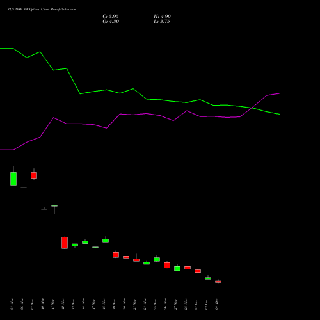Viewport: 320px width, 320px height.
Task: Click the green candle for 18 Nov
Action: tap(106, 241)
